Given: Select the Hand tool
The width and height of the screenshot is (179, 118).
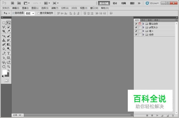Looking at the screenshot, I should [x=4, y=66].
